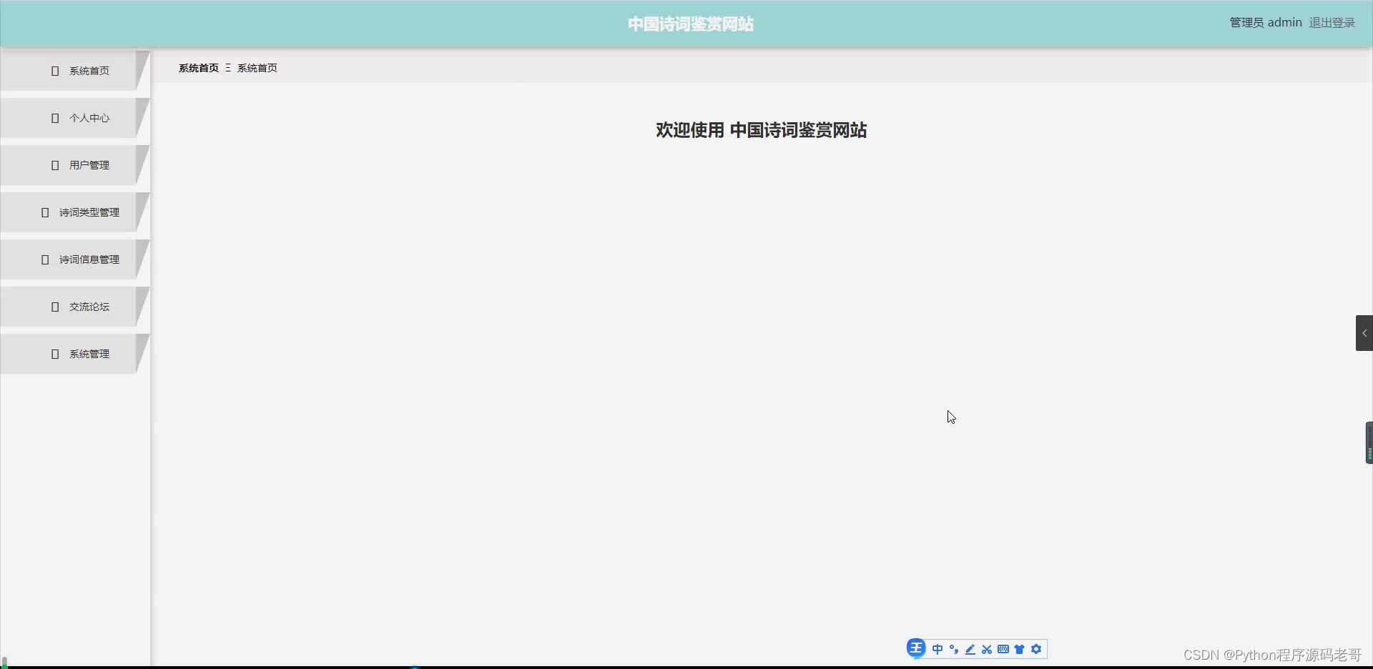Click the 交流论坛 sidebar icon
The image size is (1373, 669).
click(54, 307)
